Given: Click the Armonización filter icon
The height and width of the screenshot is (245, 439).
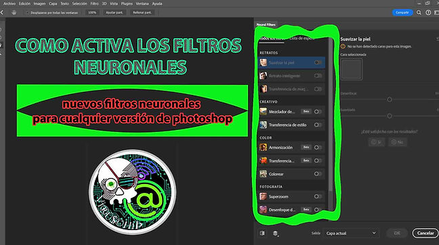Looking at the screenshot, I should pos(263,148).
